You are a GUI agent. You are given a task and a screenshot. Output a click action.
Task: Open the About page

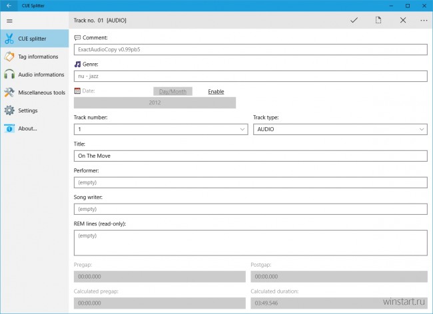click(x=28, y=128)
